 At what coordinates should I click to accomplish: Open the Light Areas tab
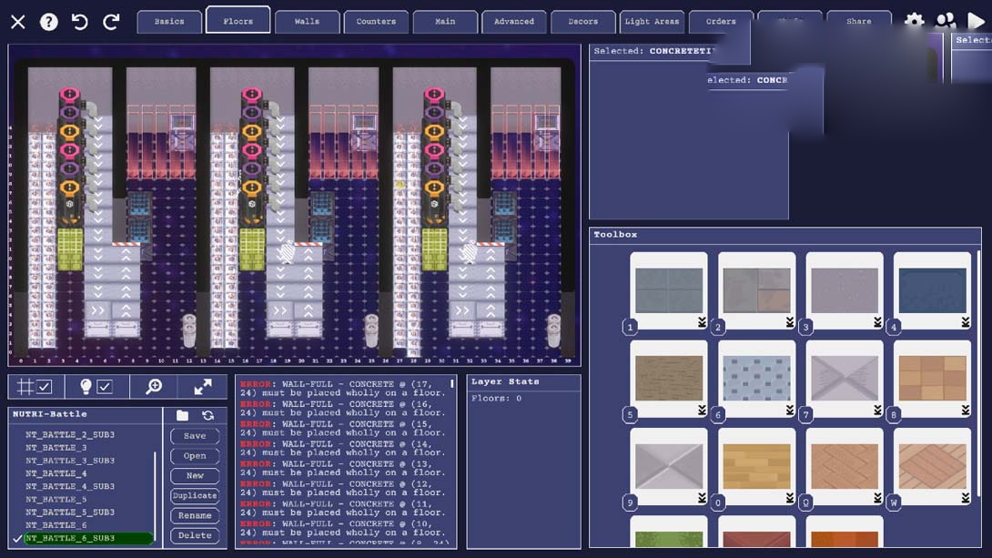(x=652, y=21)
